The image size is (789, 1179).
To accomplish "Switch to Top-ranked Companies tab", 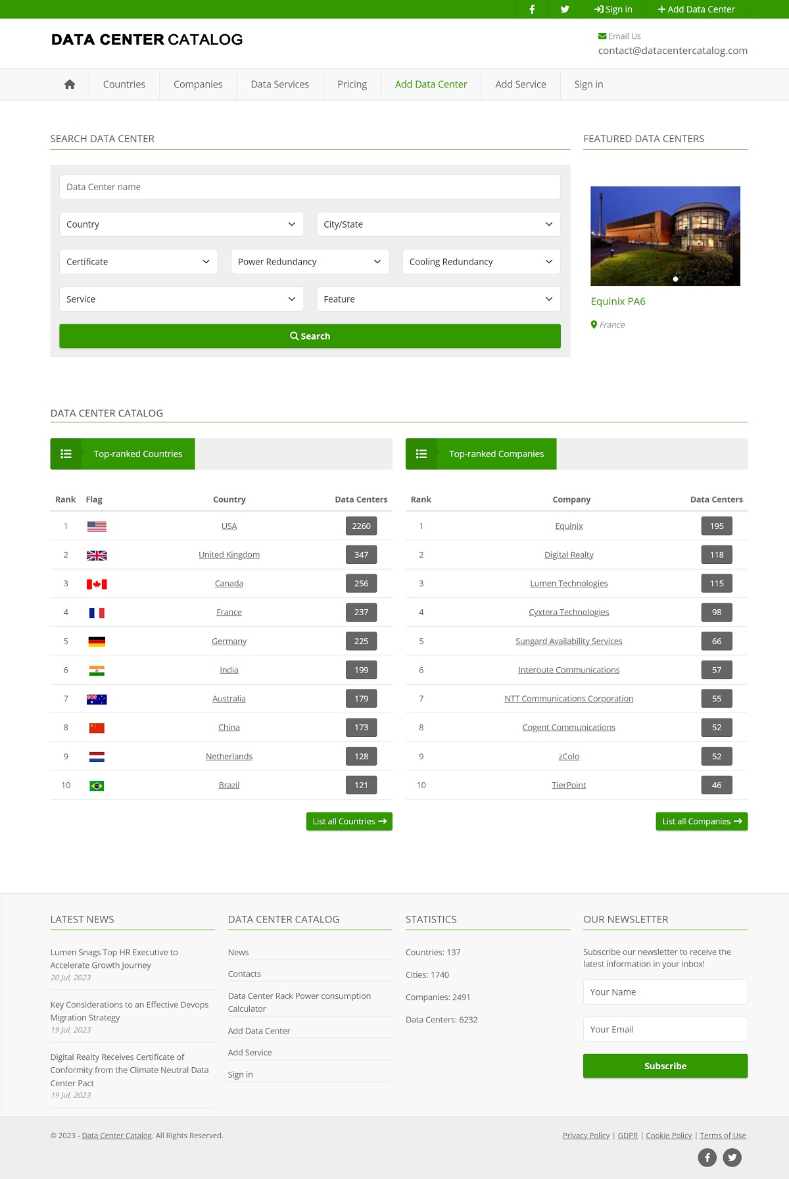I will pos(496,454).
